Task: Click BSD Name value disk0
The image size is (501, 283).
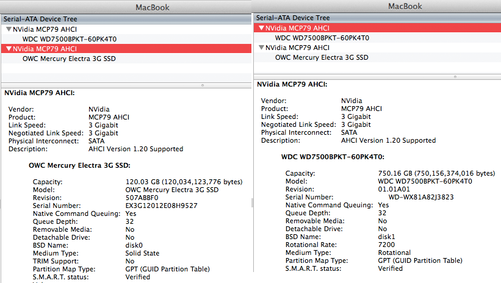Action: [134, 245]
